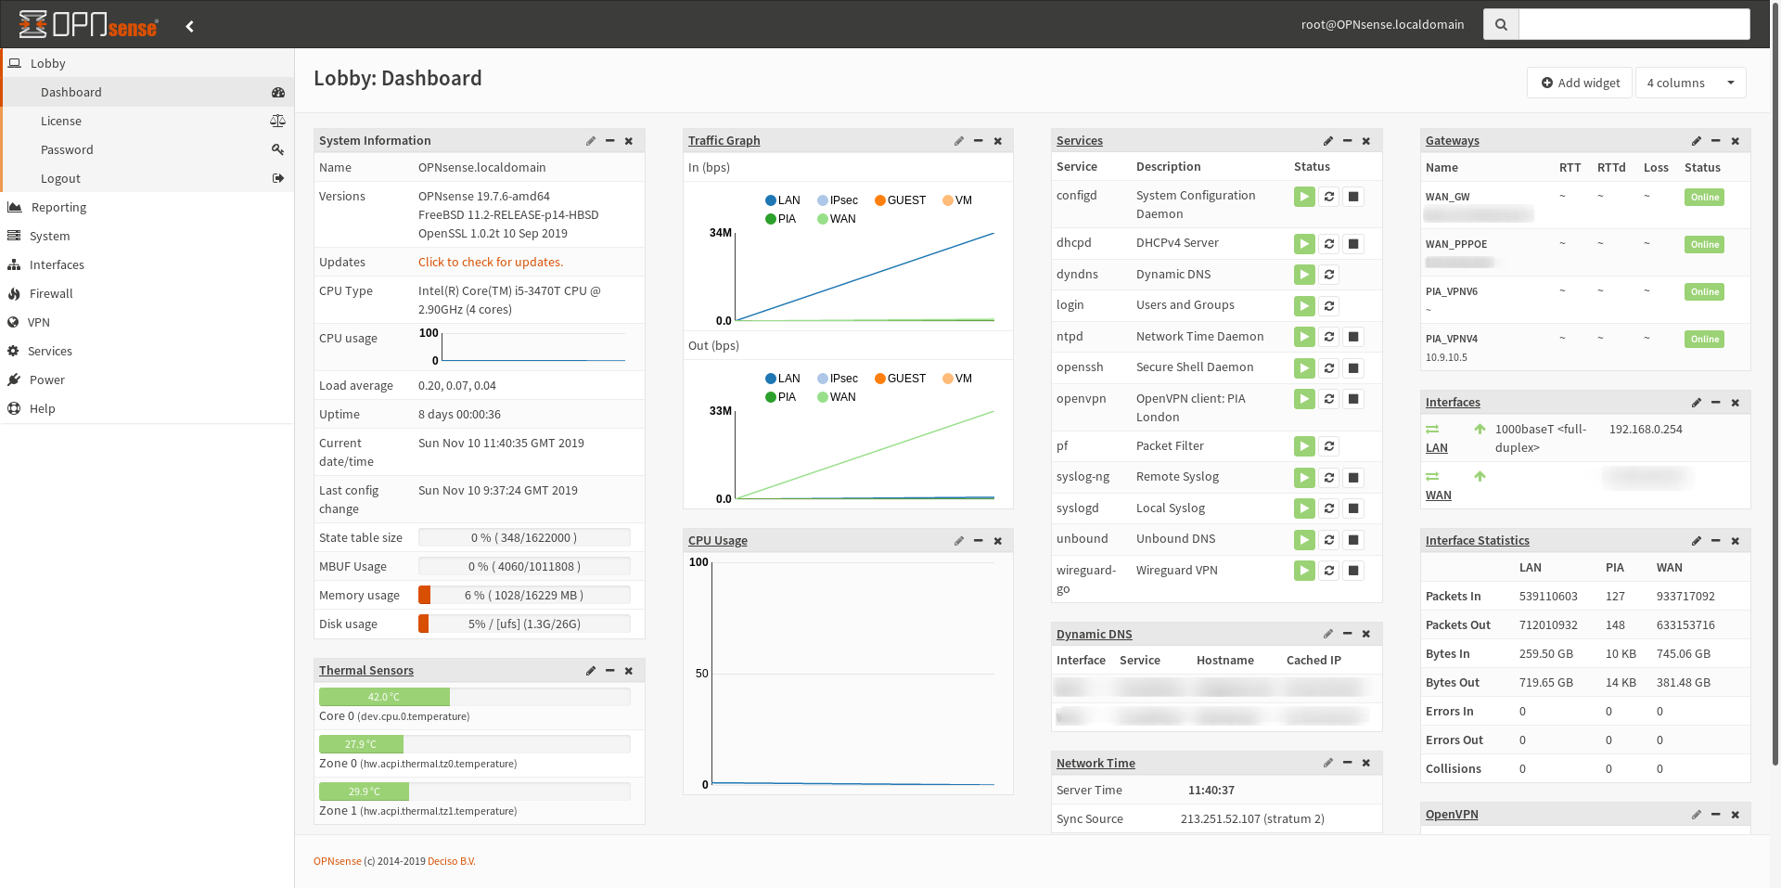Restart the openssh service

[1329, 368]
